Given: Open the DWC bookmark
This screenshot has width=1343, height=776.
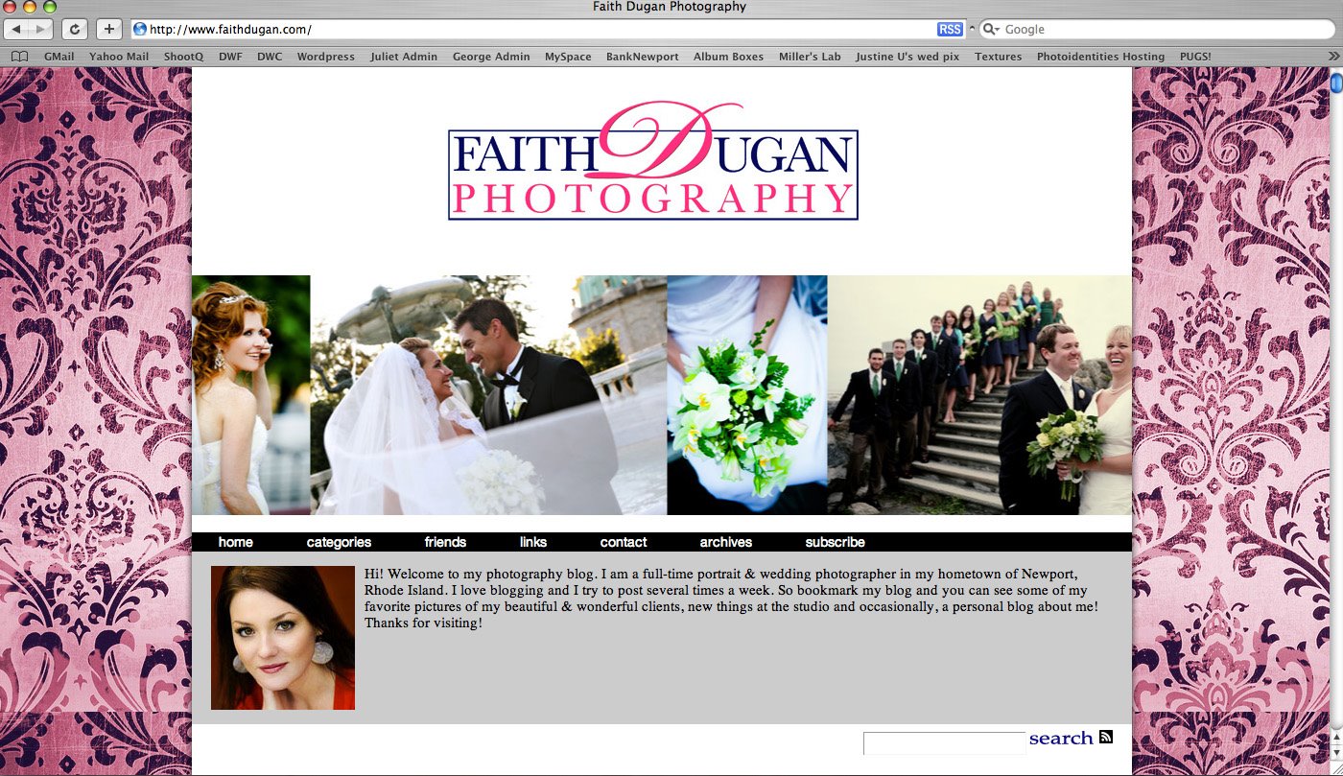Looking at the screenshot, I should tap(270, 57).
